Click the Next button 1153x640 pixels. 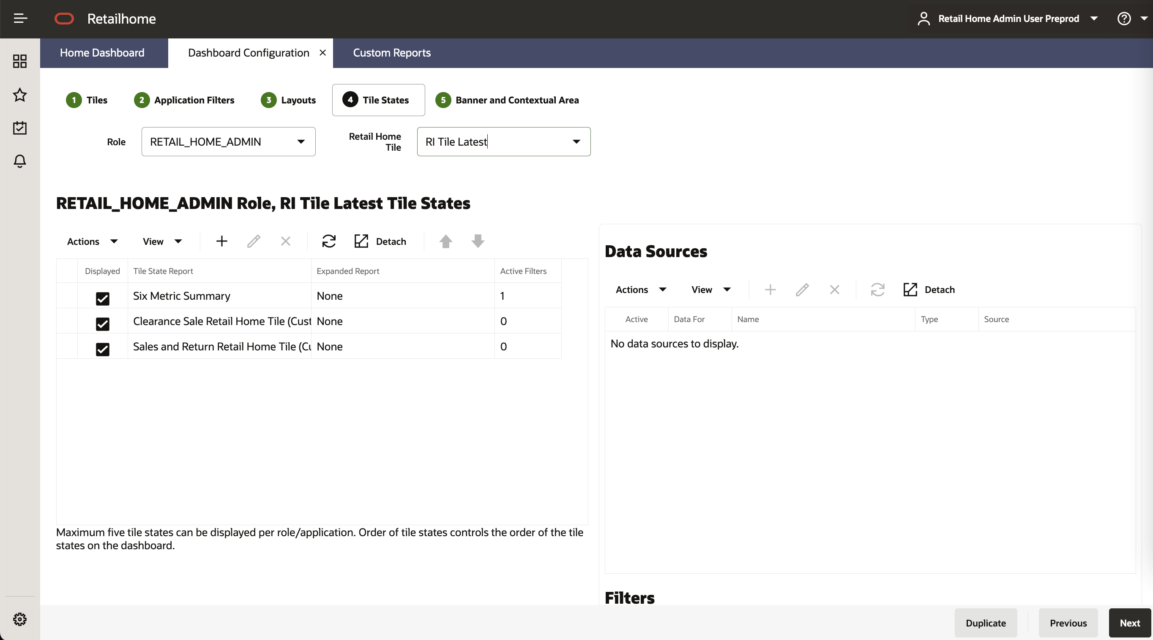[1130, 623]
